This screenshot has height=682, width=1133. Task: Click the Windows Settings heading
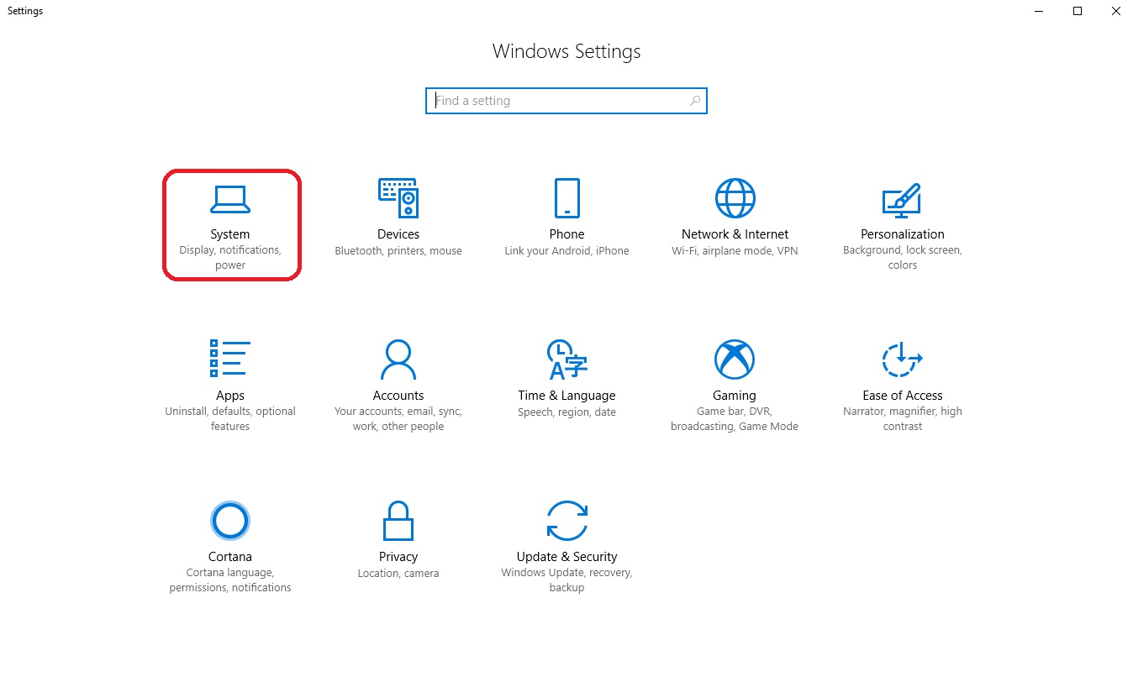pyautogui.click(x=566, y=51)
